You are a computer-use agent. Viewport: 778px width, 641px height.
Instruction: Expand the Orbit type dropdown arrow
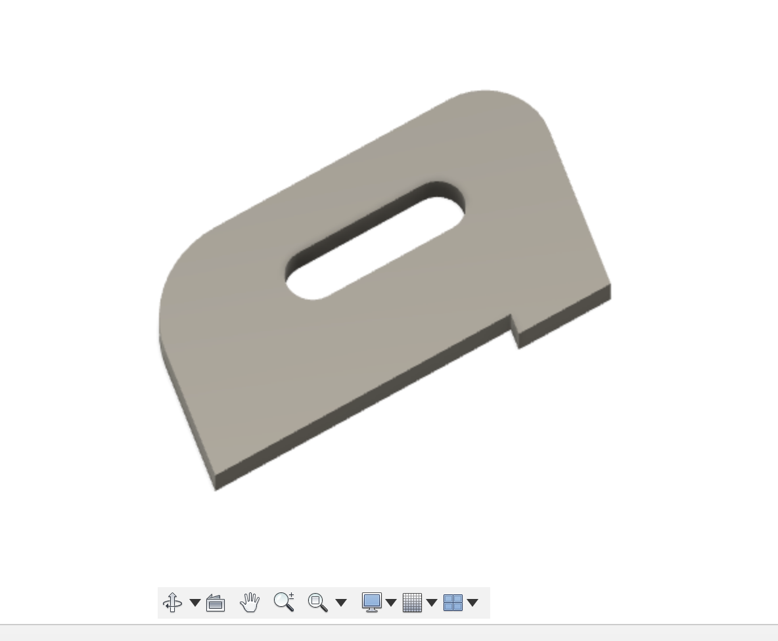pyautogui.click(x=194, y=603)
